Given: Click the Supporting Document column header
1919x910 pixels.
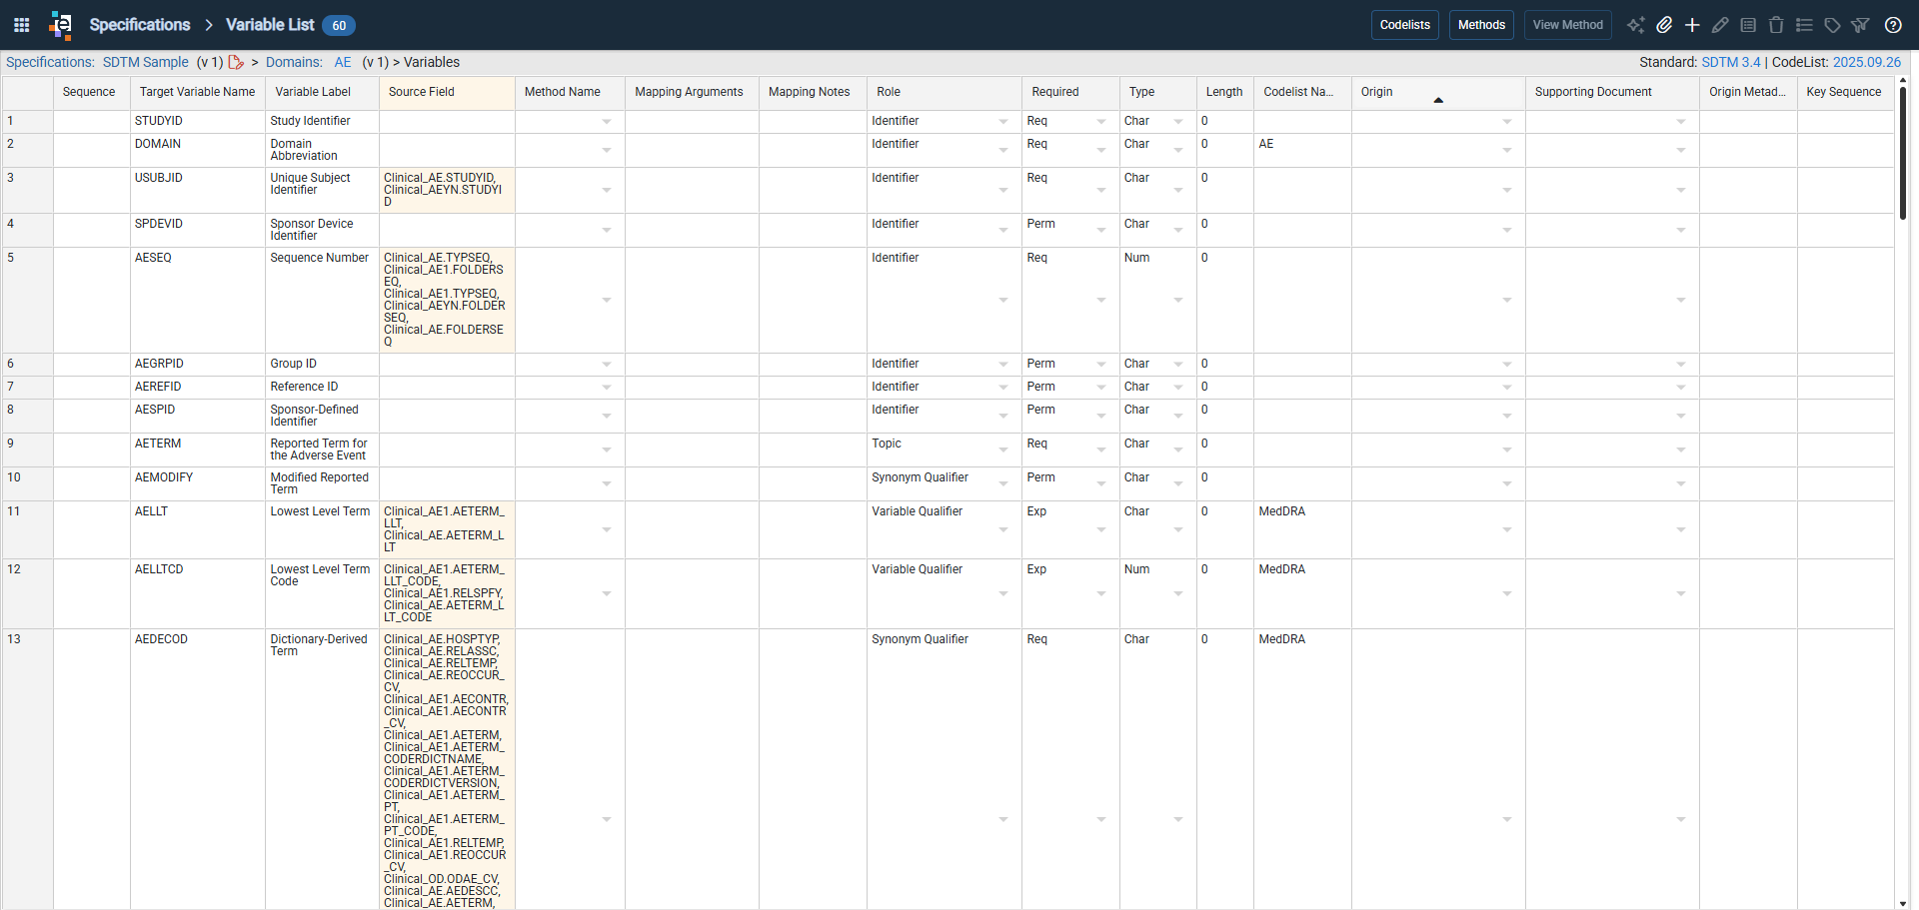Looking at the screenshot, I should pos(1612,92).
